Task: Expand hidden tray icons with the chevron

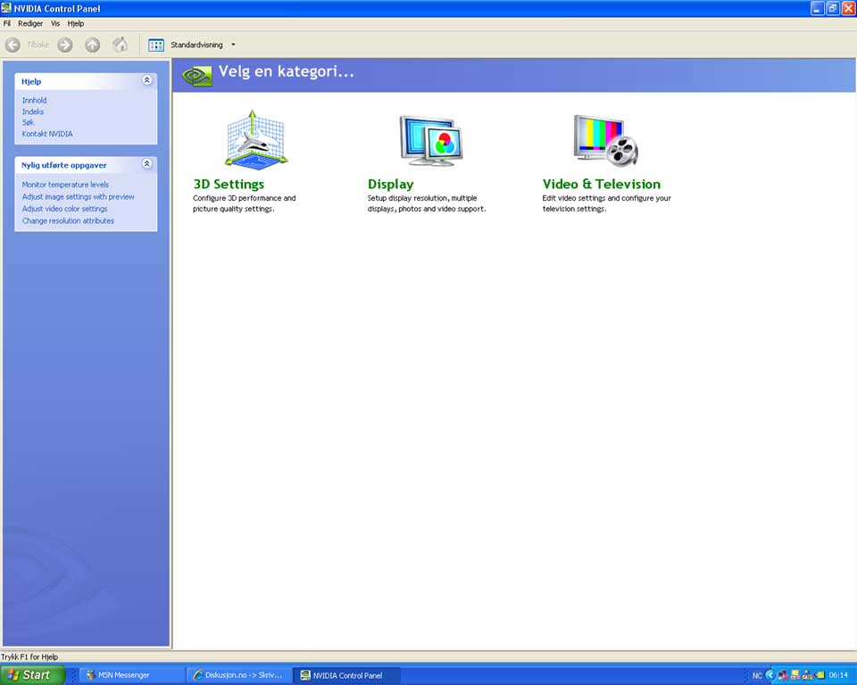Action: tap(770, 675)
